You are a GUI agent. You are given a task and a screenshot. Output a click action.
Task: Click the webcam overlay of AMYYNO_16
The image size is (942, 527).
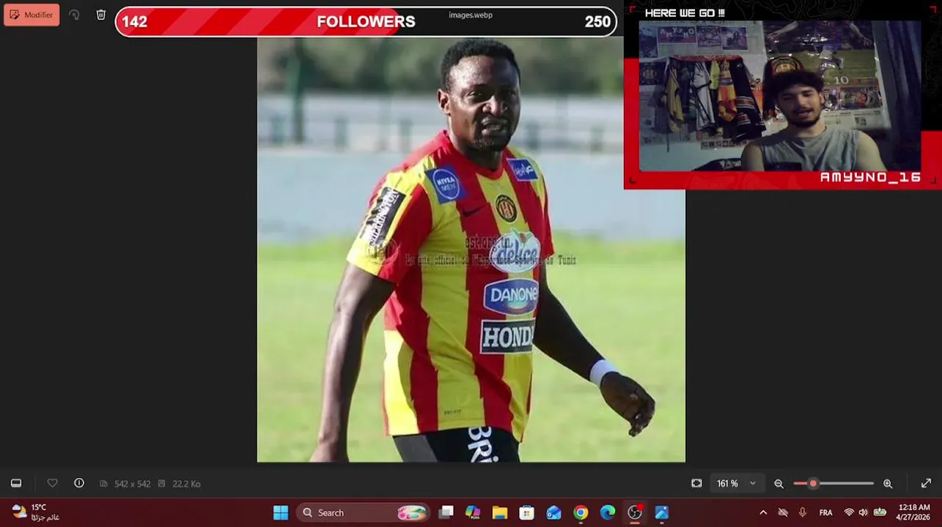pos(783,96)
